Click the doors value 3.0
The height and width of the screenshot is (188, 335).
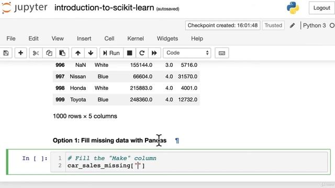click(169, 65)
